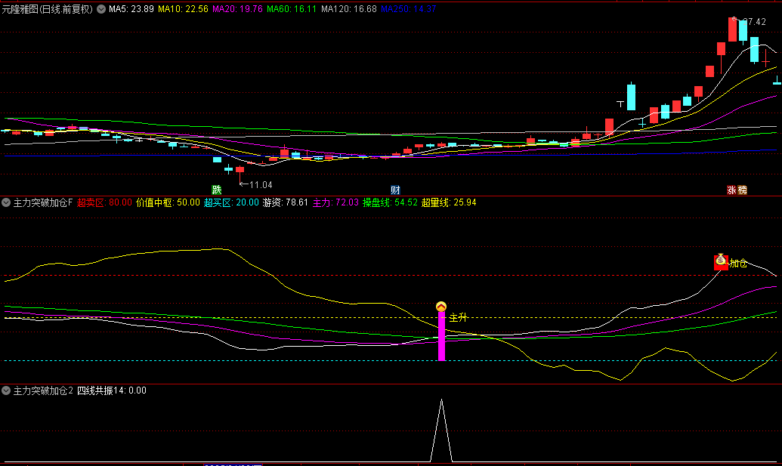This screenshot has width=782, height=466.
Task: Click the 四线共振14 indicator value label
Action: click(x=112, y=390)
